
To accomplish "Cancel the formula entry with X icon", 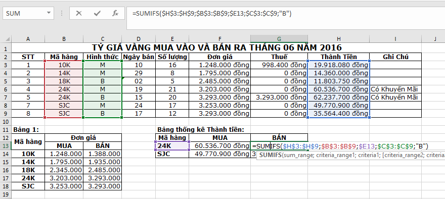I will [x=79, y=13].
